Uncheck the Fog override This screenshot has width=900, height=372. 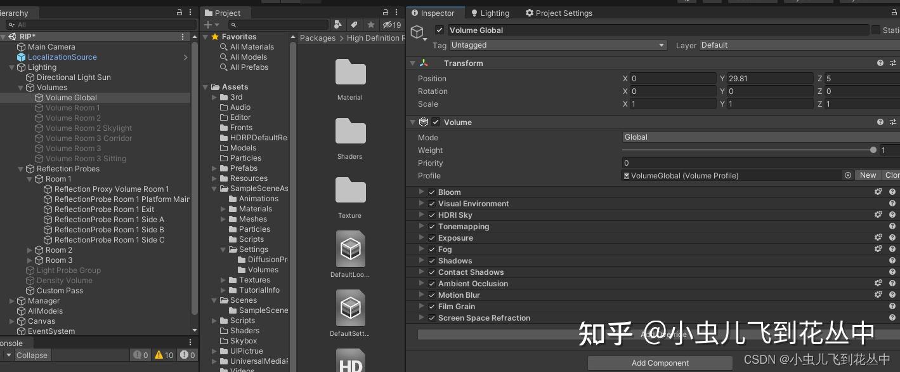[x=432, y=249]
